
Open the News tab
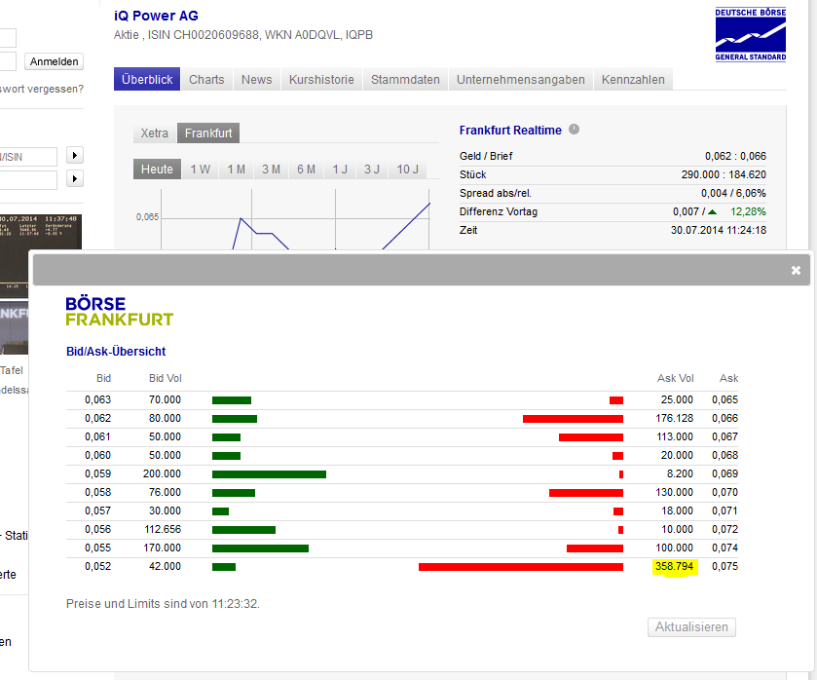[x=256, y=79]
